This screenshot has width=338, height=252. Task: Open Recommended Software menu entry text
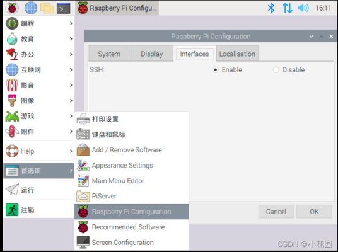(x=128, y=227)
